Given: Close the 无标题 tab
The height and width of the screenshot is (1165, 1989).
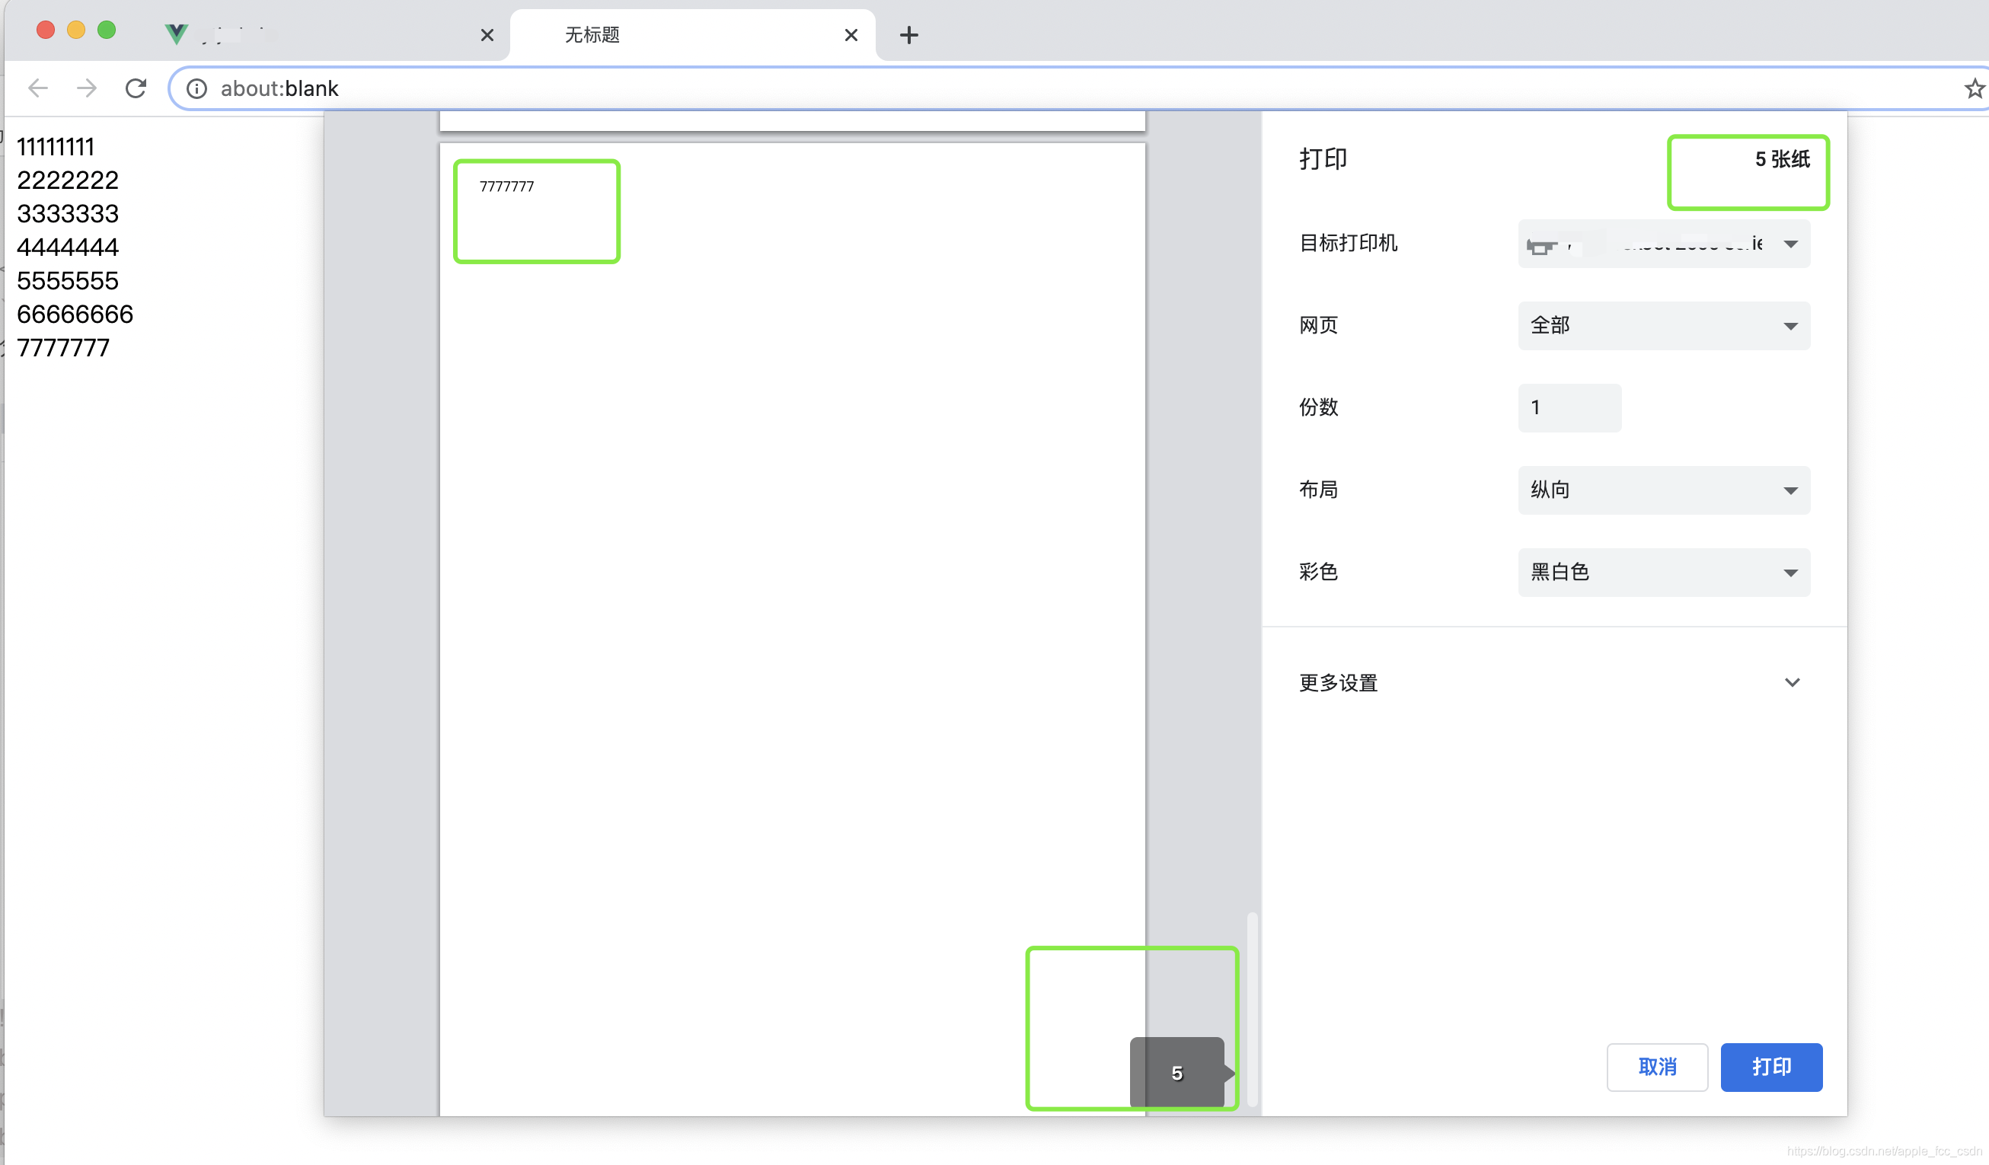Looking at the screenshot, I should [x=850, y=35].
